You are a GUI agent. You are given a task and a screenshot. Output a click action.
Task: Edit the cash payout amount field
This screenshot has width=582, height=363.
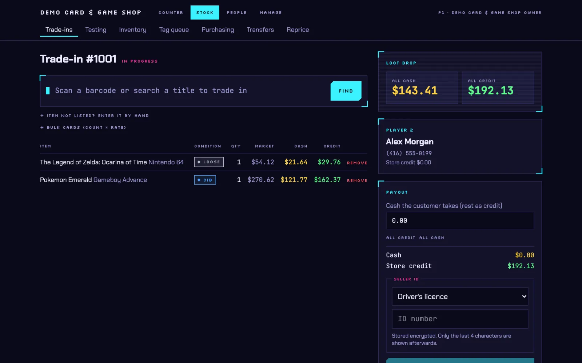(x=460, y=221)
